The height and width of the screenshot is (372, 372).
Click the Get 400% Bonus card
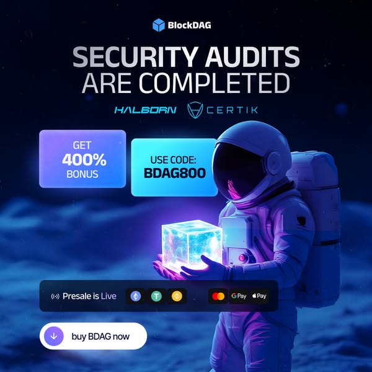pyautogui.click(x=82, y=159)
